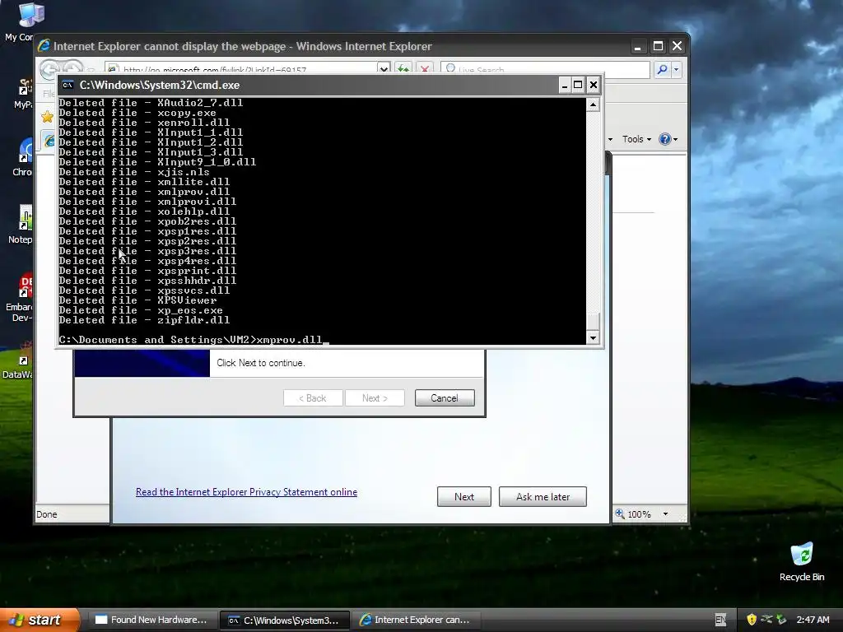Click the IE Refresh icon
Screen dimensions: 843x632
point(403,69)
